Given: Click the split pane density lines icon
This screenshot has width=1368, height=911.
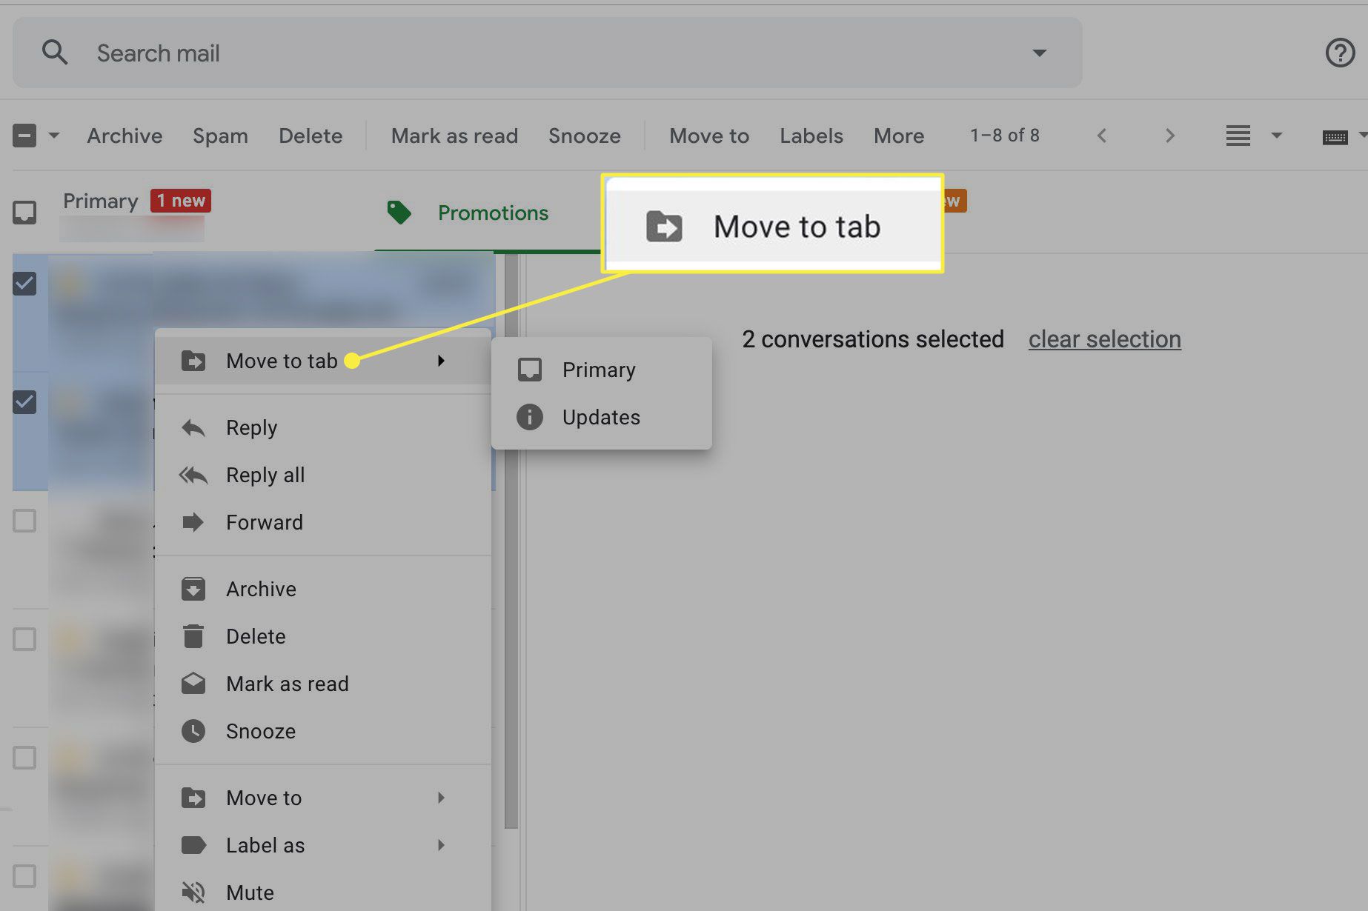Looking at the screenshot, I should coord(1238,136).
